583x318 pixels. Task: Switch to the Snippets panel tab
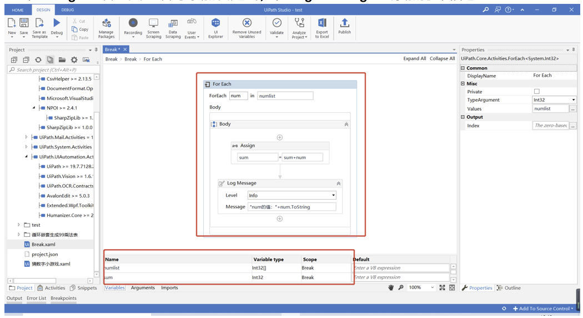click(x=83, y=288)
